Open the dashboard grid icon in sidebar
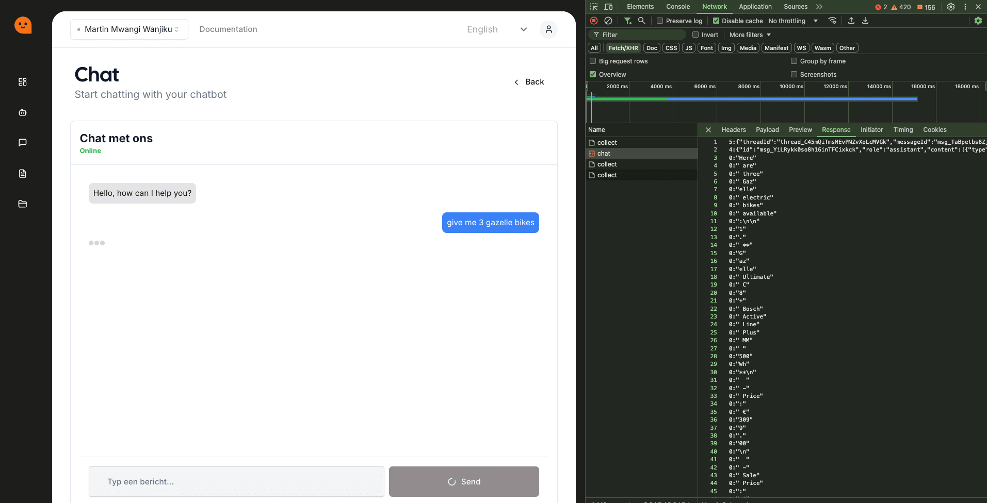987x503 pixels. (x=23, y=82)
